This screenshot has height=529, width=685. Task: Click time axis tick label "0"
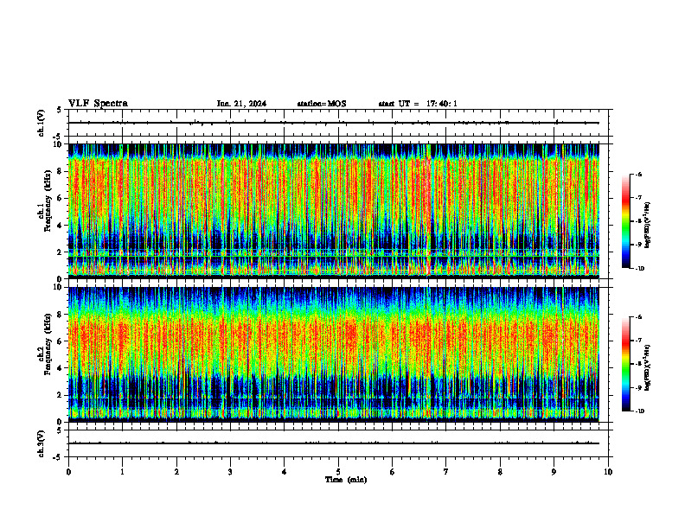(68, 472)
